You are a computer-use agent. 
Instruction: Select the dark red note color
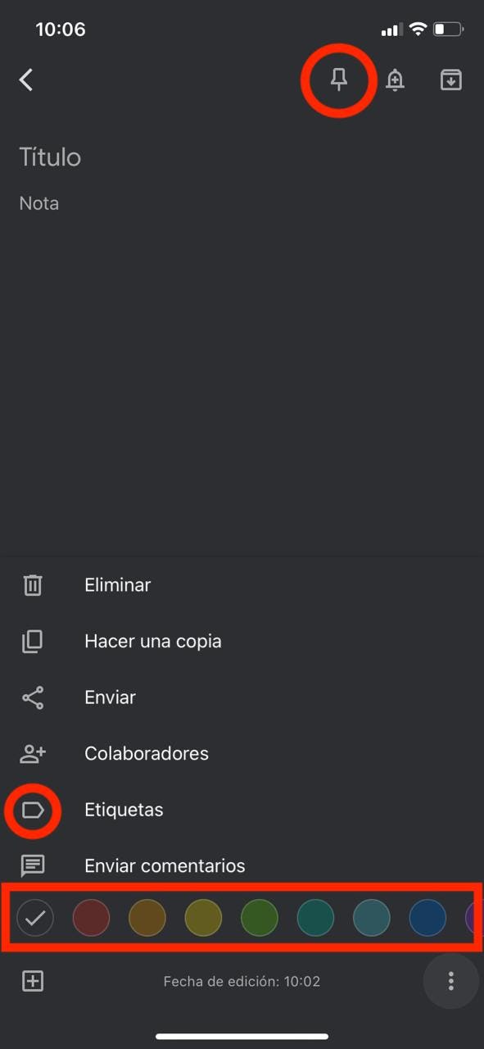pyautogui.click(x=91, y=918)
